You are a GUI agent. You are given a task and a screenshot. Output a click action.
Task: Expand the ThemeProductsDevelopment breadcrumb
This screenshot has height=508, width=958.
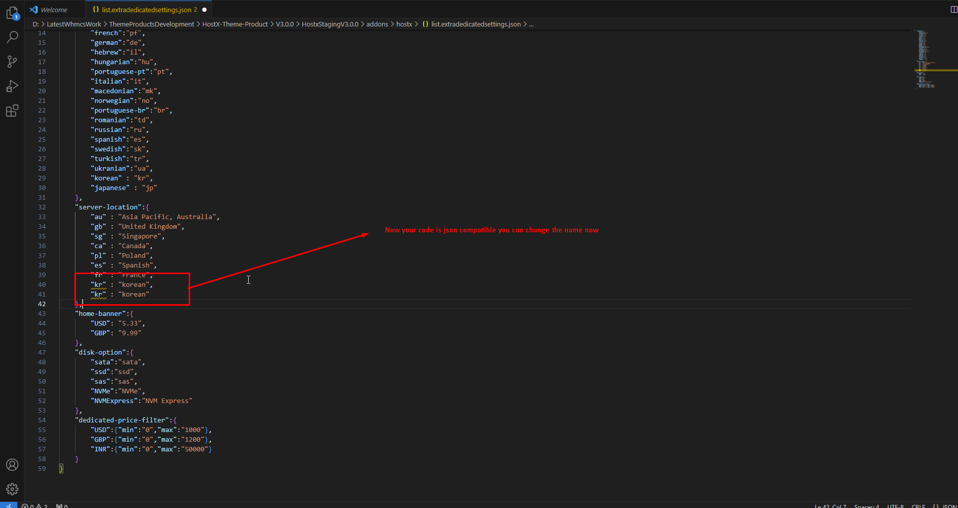(151, 24)
